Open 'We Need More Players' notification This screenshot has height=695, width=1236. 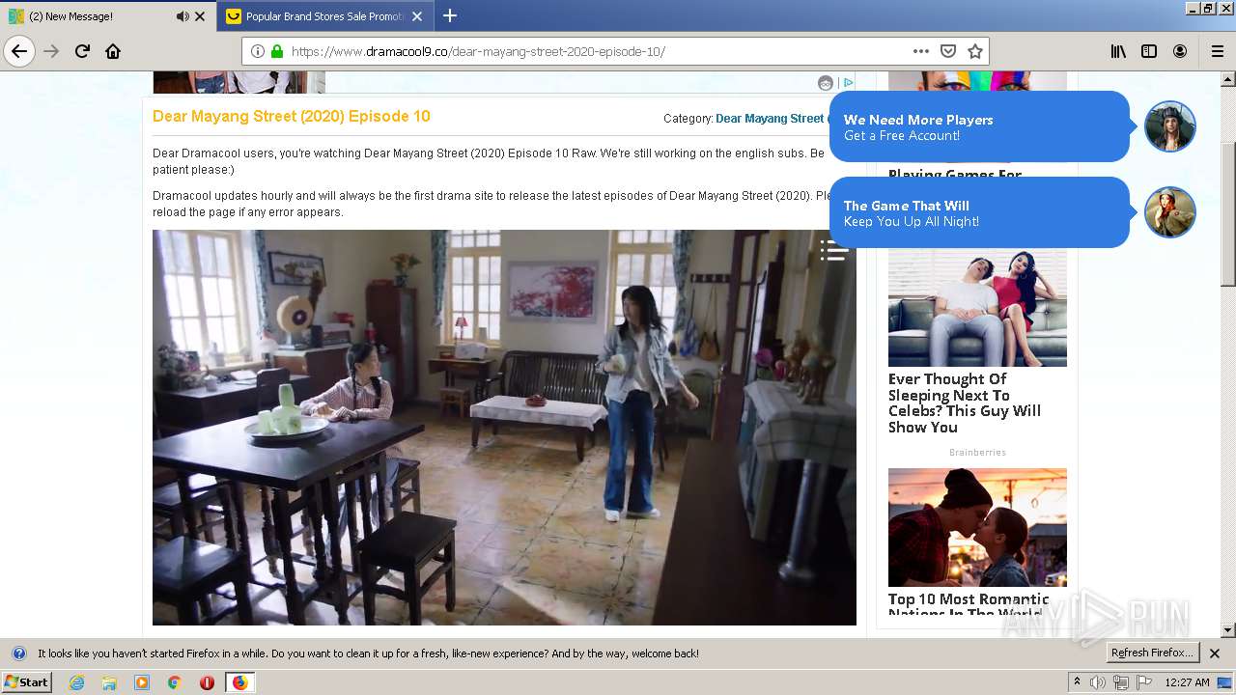(x=979, y=126)
